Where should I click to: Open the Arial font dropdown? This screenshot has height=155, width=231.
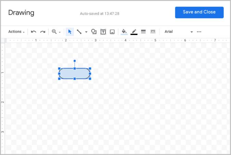pyautogui.click(x=178, y=32)
